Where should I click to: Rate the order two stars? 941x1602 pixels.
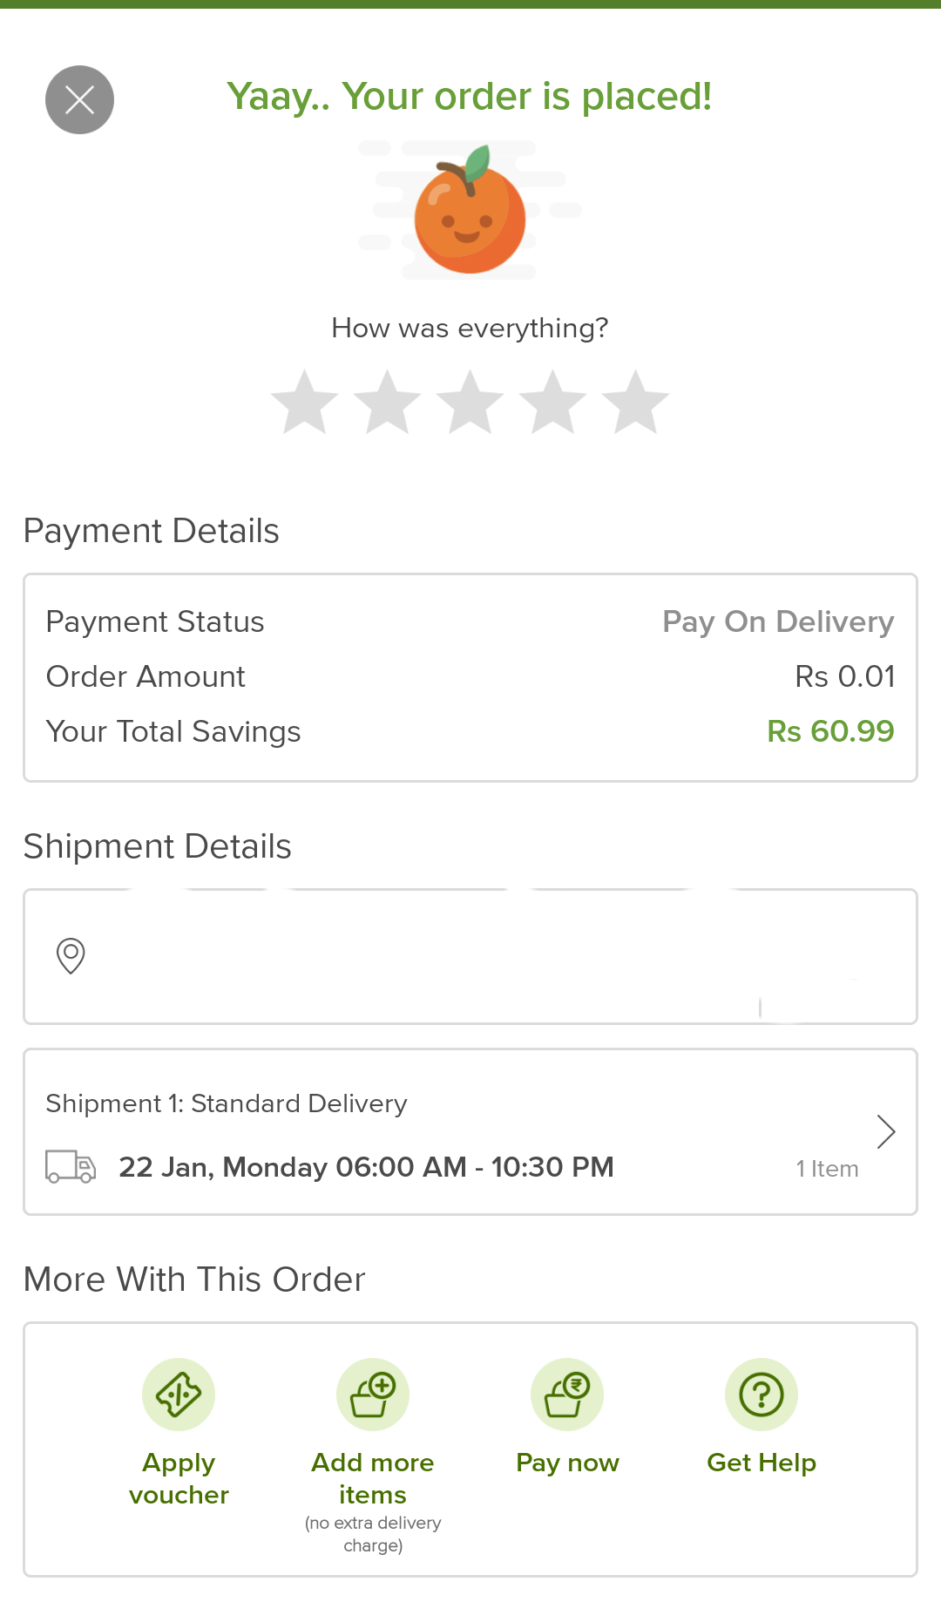tap(387, 403)
